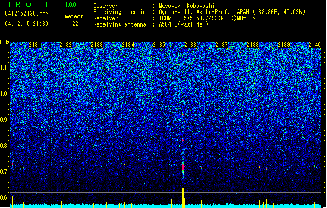Click the 2137 time marker
This screenshot has width=327, height=208.
point(221,45)
